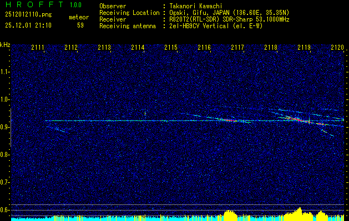Click the Receiver field label
This screenshot has width=349, height=221.
pos(113,19)
